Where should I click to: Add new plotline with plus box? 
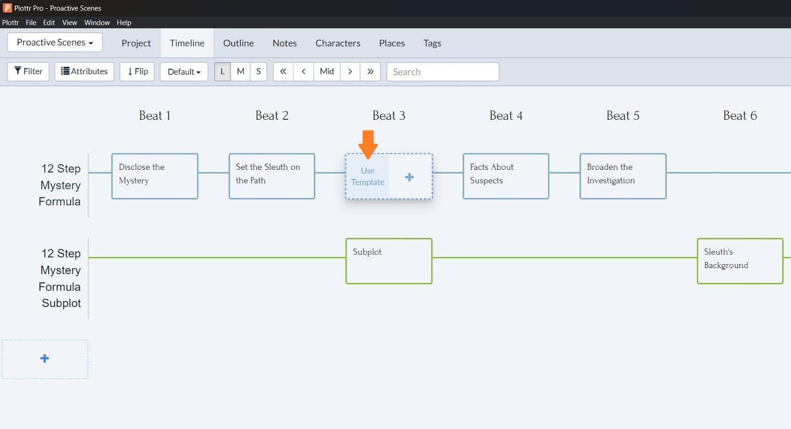point(44,359)
